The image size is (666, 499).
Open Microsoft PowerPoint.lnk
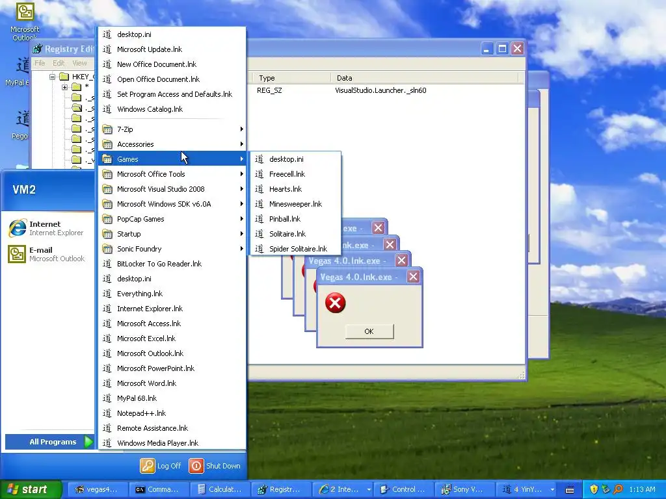(x=172, y=368)
